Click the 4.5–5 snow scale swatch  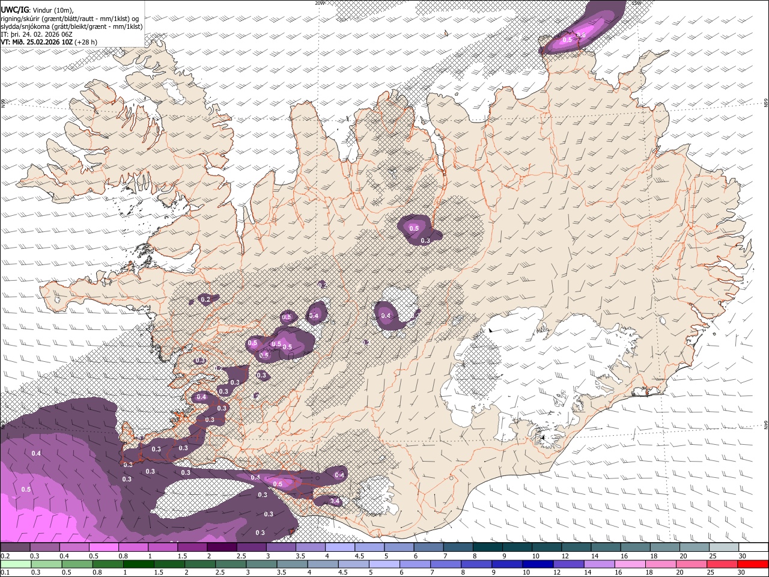tap(369, 547)
